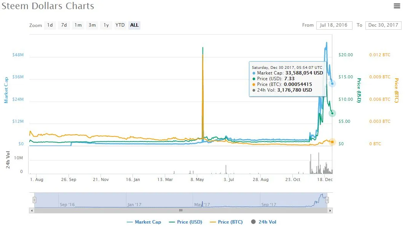Grab the left navigator range handle

pyautogui.click(x=34, y=200)
